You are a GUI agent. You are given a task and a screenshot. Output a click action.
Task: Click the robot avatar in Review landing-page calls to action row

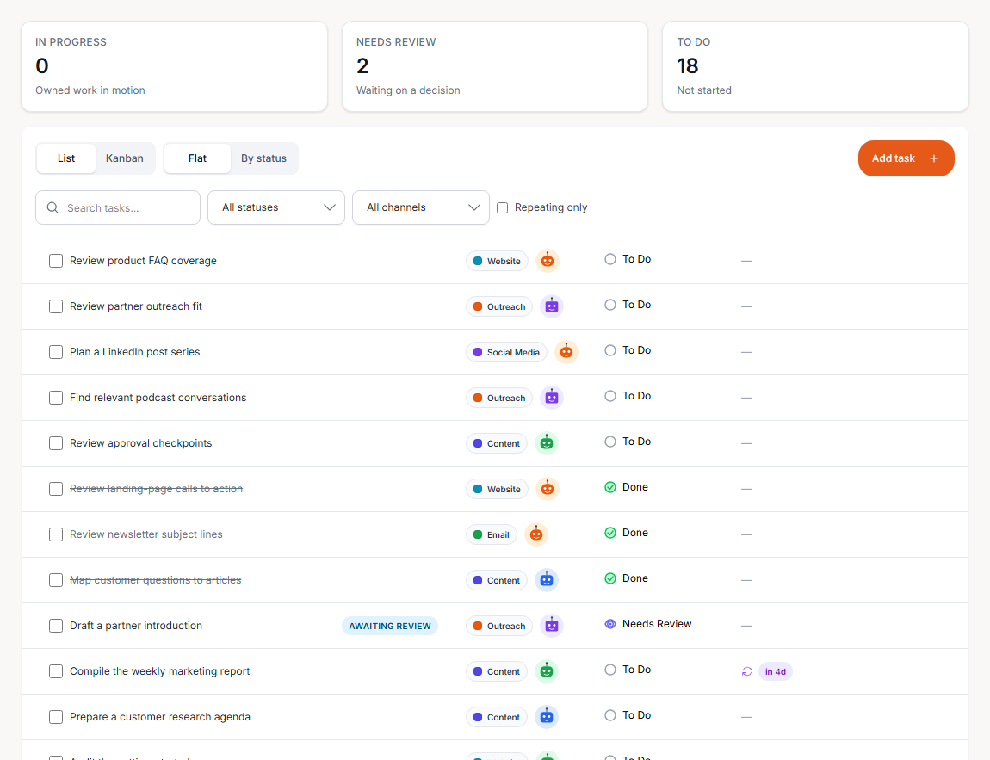coord(548,489)
